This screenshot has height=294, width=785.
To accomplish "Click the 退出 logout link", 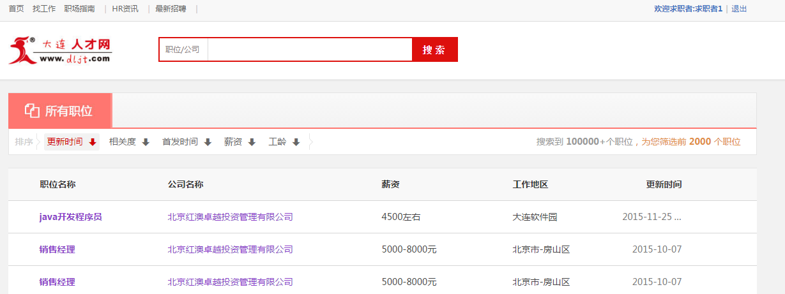I will pyautogui.click(x=739, y=9).
